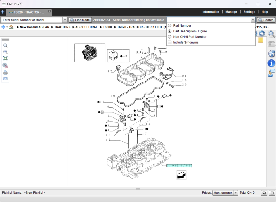
Task: Click the yellow sticky note icon
Action: pyautogui.click(x=261, y=40)
